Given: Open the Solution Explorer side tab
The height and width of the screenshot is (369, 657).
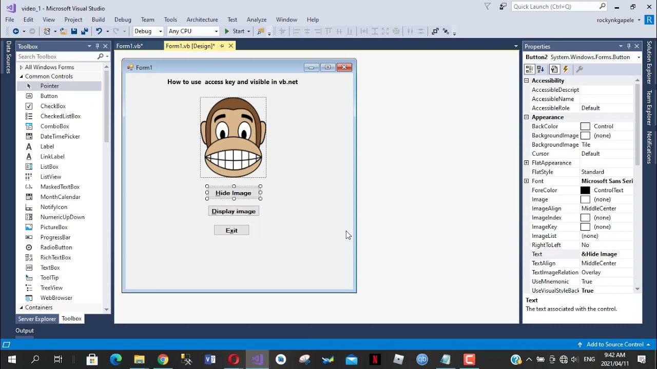Looking at the screenshot, I should [x=649, y=63].
